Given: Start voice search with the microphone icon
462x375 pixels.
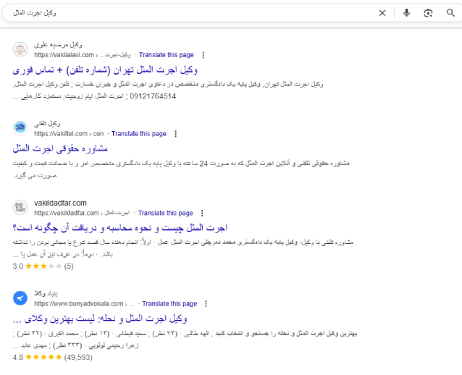Looking at the screenshot, I should tap(406, 12).
